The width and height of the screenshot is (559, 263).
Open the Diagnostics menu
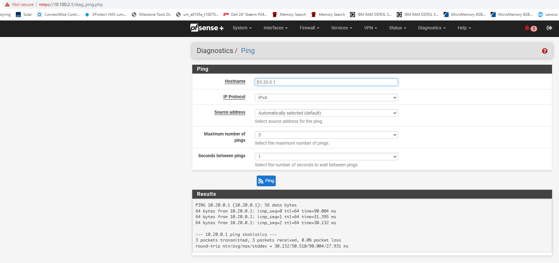[x=432, y=28]
